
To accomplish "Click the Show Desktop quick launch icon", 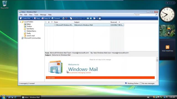I will [9, 97].
